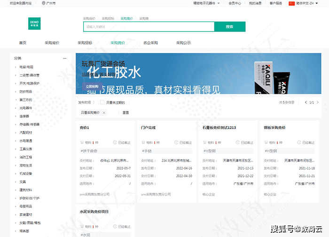329x237 pixels.
Task: Click the clock icon in 门户完成 card
Action: coord(176,143)
